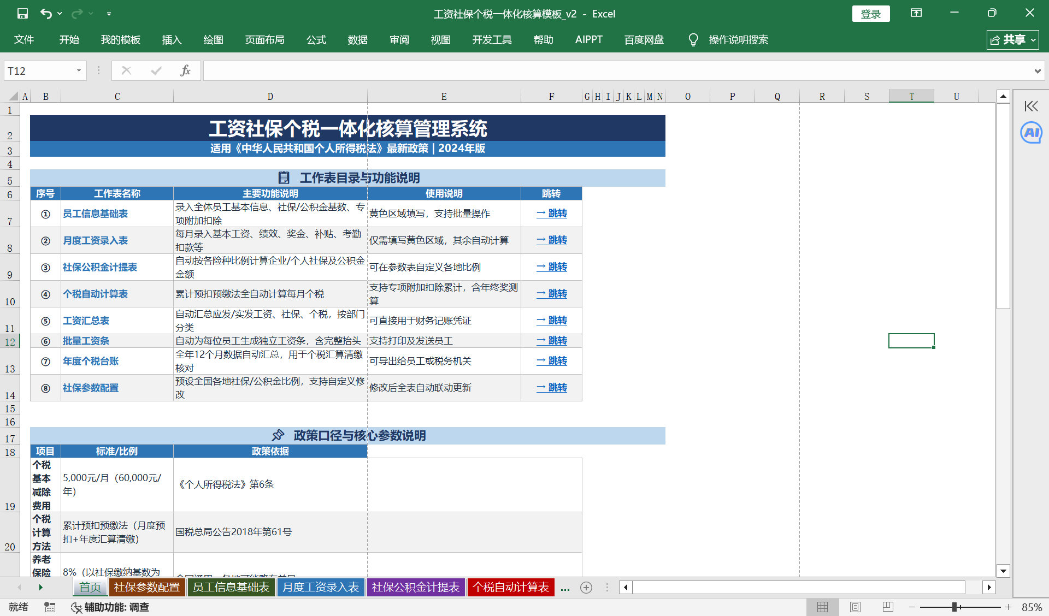The image size is (1049, 616).
Task: Click inside the formula bar input
Action: click(x=617, y=71)
